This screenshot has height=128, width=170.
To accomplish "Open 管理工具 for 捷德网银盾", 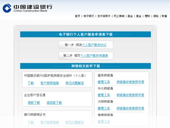I will [x=104, y=122].
